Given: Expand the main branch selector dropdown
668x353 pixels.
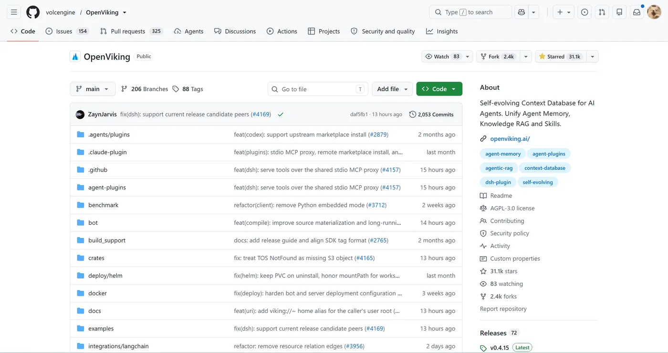Looking at the screenshot, I should [93, 89].
